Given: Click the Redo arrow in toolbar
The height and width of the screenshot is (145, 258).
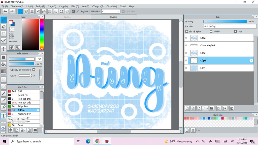Looking at the screenshot, I should pyautogui.click(x=12, y=11).
